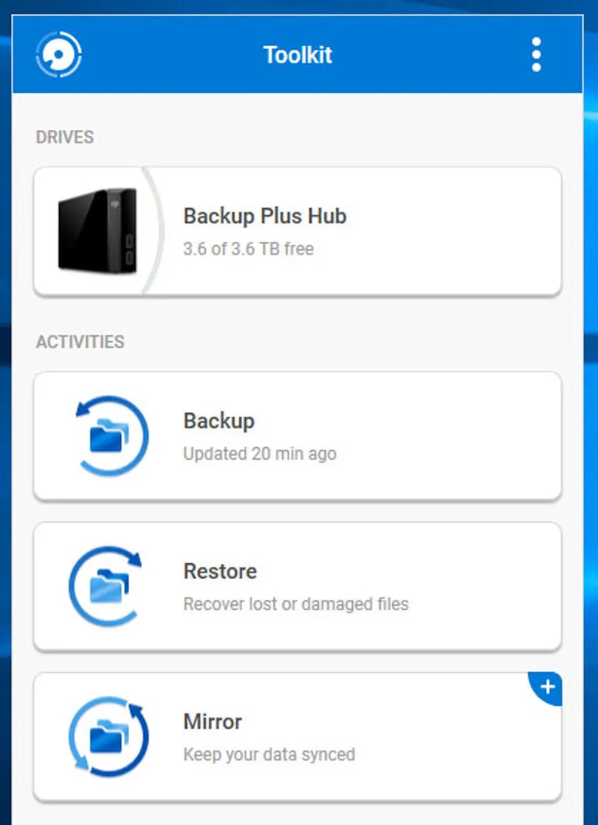Click the plus badge on Mirror card
598x825 pixels.
[546, 687]
